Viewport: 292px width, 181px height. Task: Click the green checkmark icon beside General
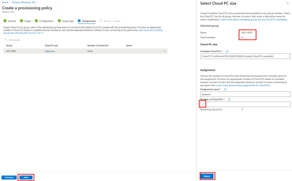[x=5, y=21]
